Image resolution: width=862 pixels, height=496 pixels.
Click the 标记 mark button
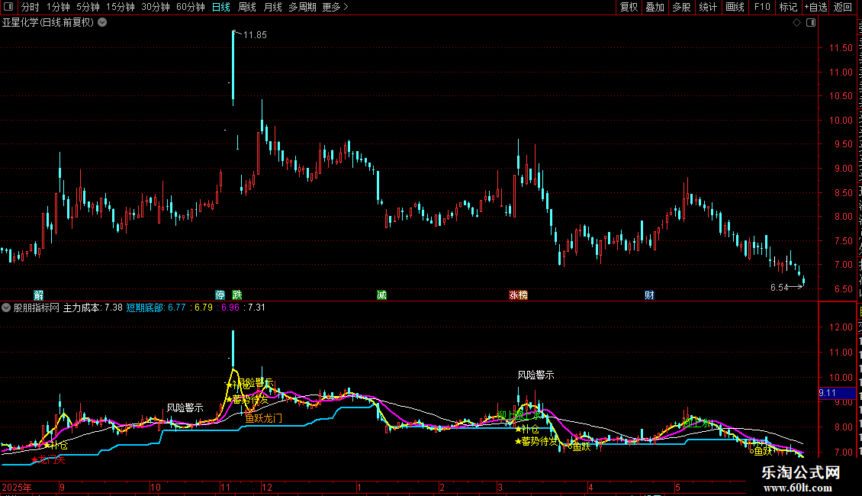tap(788, 7)
